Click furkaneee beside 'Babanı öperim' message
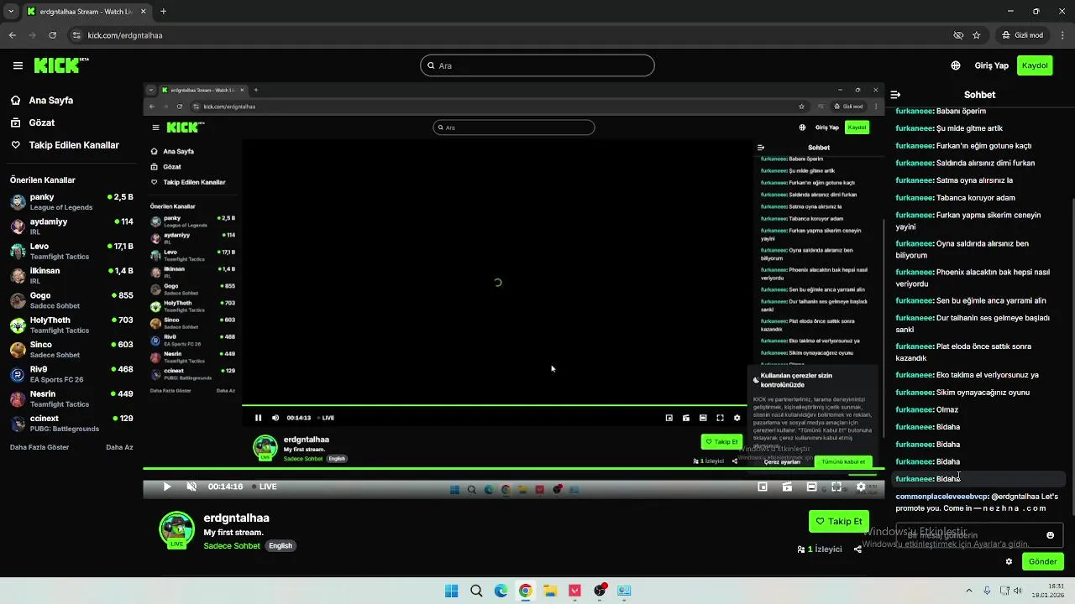This screenshot has width=1075, height=604. click(x=915, y=112)
